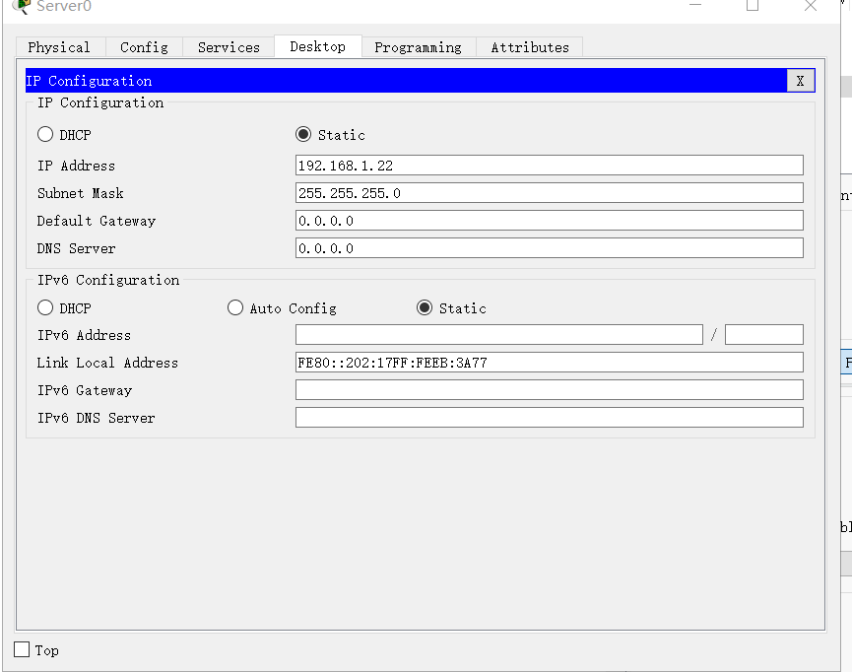
Task: Maximize the Server0 window
Action: (x=753, y=6)
